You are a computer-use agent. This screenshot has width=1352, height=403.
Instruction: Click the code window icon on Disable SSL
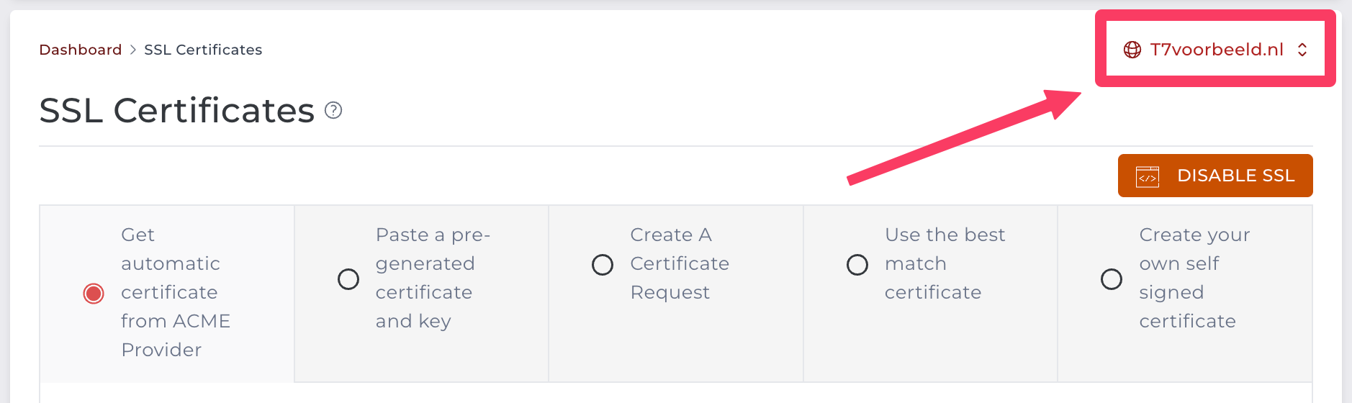click(1147, 176)
